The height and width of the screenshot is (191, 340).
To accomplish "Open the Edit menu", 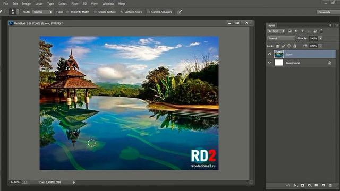I will (x=15, y=4).
